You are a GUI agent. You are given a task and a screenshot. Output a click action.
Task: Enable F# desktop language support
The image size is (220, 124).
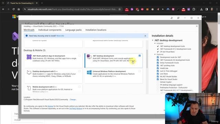[158, 85]
